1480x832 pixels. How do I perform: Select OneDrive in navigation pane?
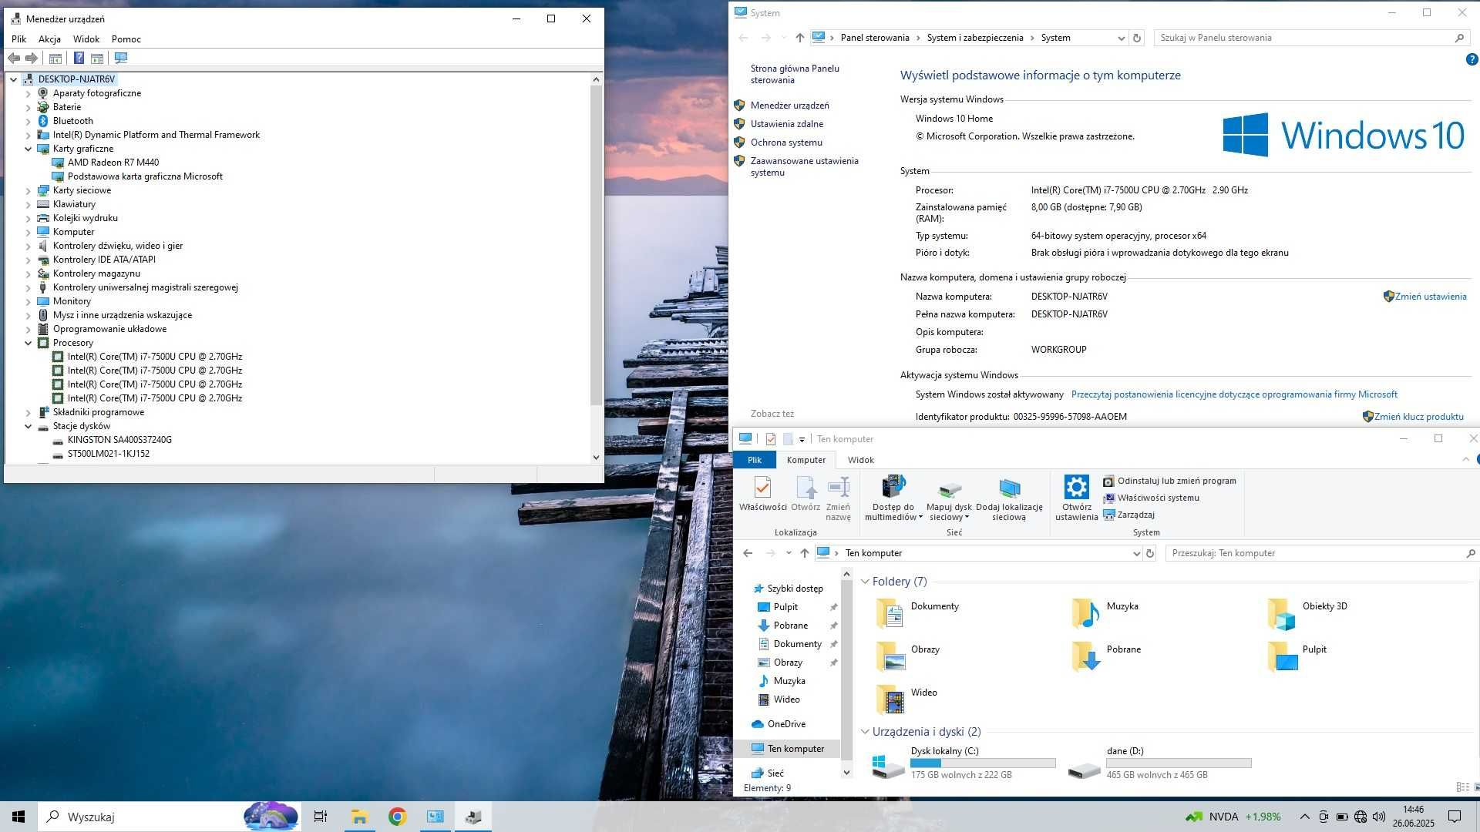[786, 724]
